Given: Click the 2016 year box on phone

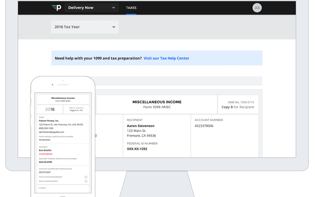Looking at the screenshot, I should (x=50, y=110).
